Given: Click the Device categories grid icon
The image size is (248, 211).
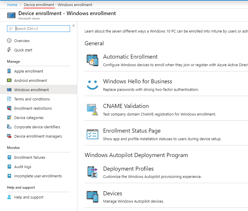Looking at the screenshot, I should [x=10, y=118].
